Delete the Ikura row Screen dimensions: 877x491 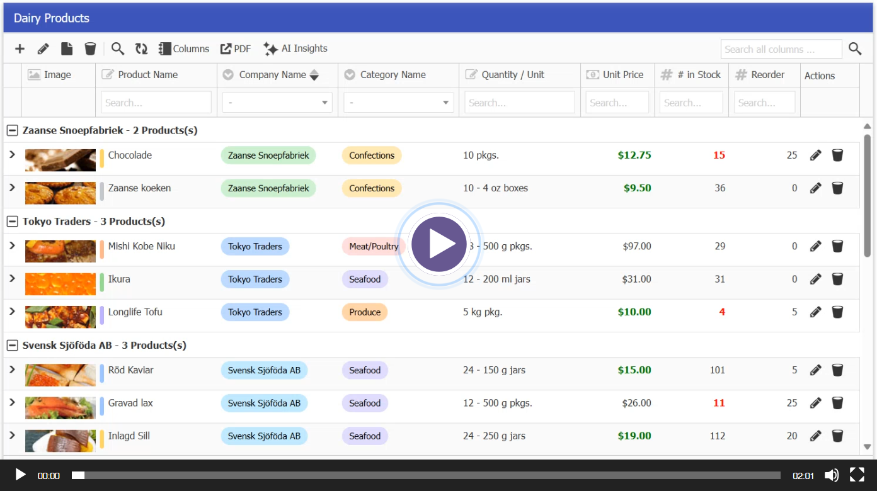pyautogui.click(x=837, y=279)
